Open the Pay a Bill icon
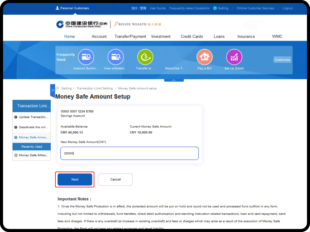Viewport: 310px width, 232px height. click(x=205, y=57)
